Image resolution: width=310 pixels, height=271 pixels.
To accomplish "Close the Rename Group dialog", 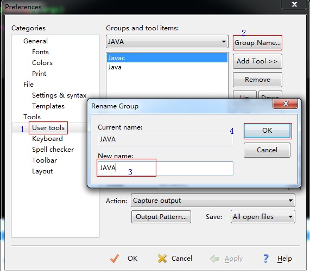I will pos(285,104).
